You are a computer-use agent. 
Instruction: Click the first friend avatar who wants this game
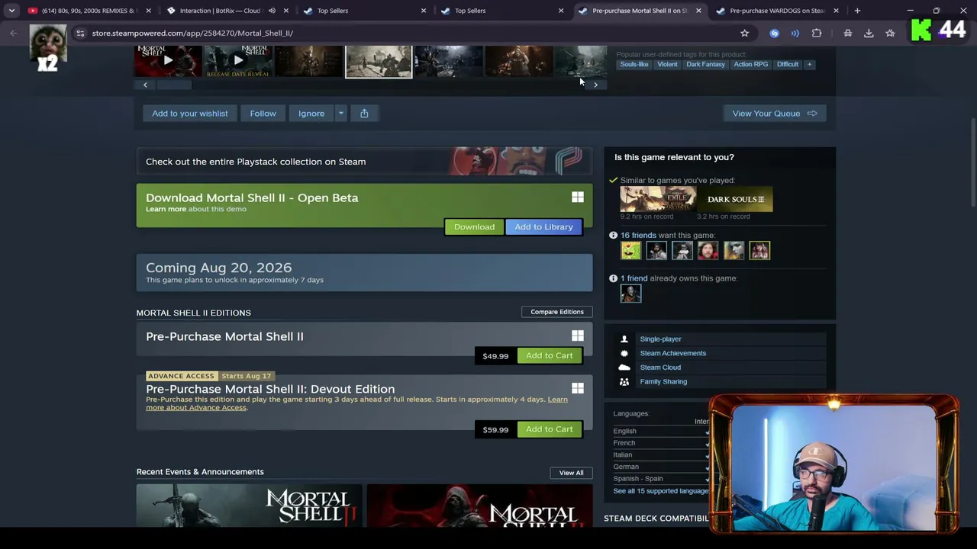click(630, 250)
